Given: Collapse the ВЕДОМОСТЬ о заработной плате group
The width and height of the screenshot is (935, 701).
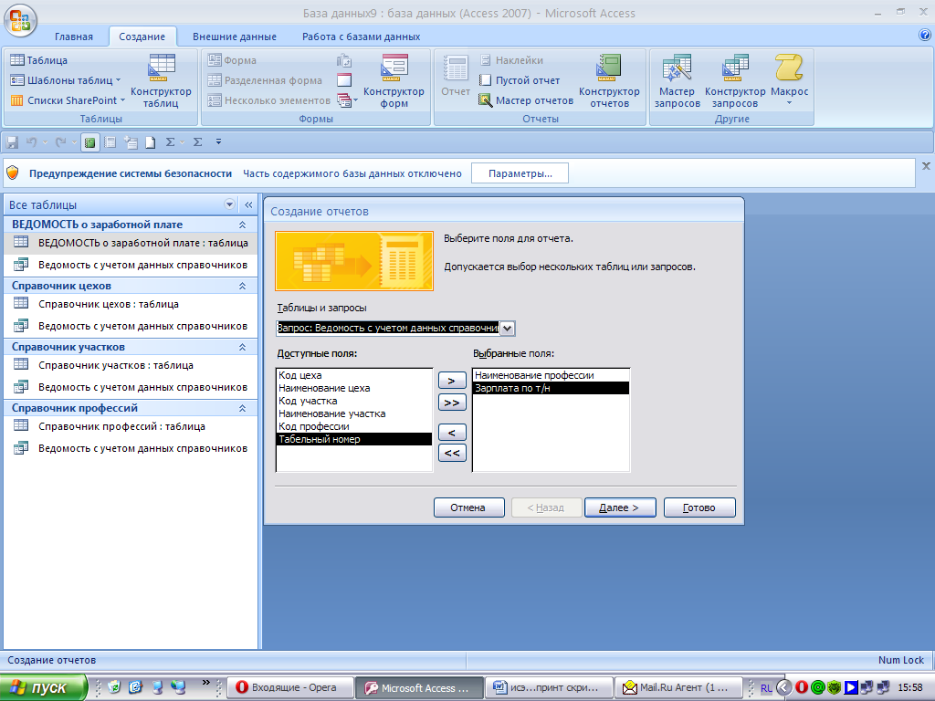Looking at the screenshot, I should 242,225.
